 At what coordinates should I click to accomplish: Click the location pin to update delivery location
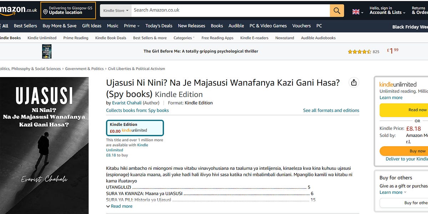[x=46, y=12]
